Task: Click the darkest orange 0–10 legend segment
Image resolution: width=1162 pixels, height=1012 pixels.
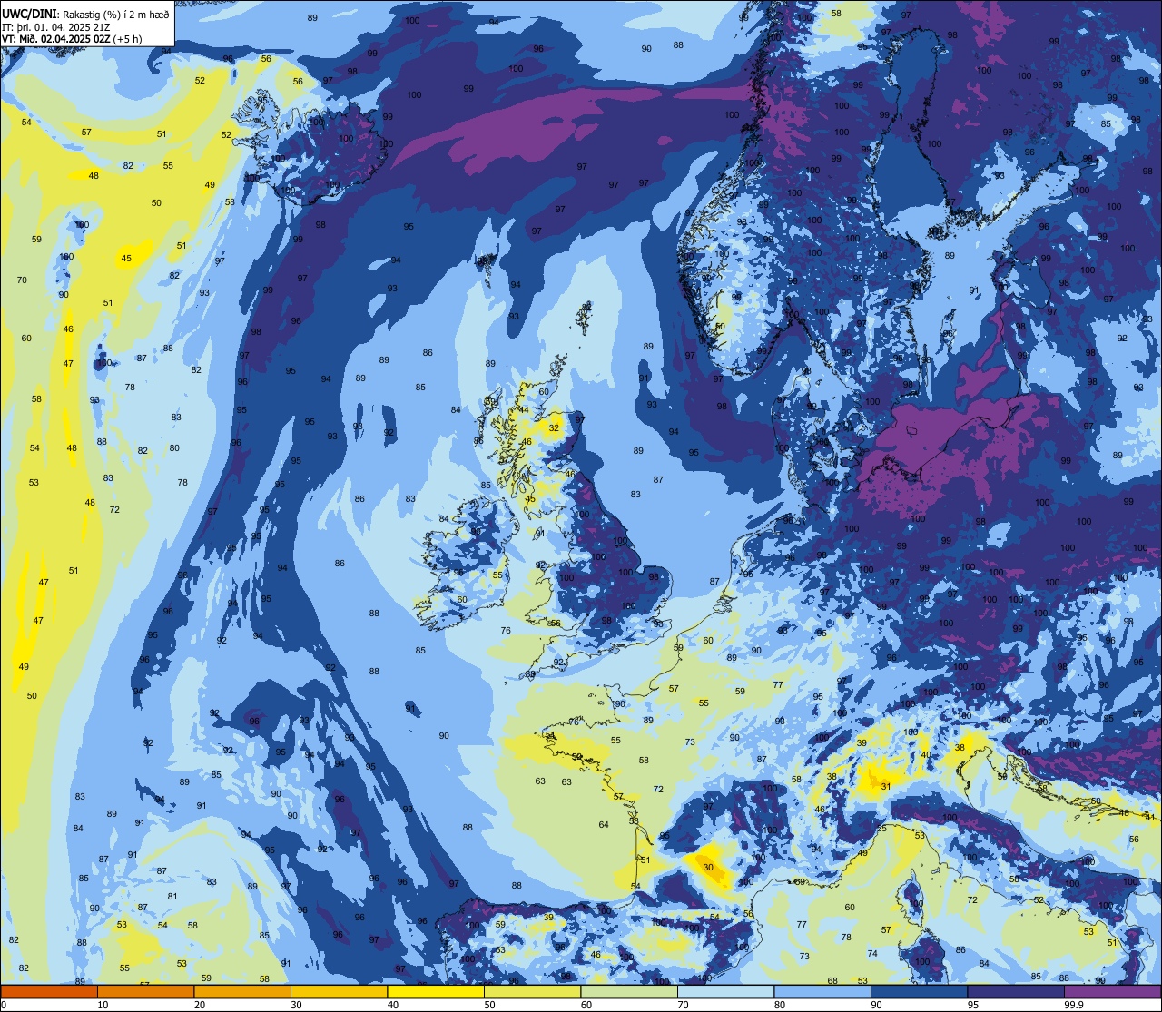Action: (x=49, y=991)
